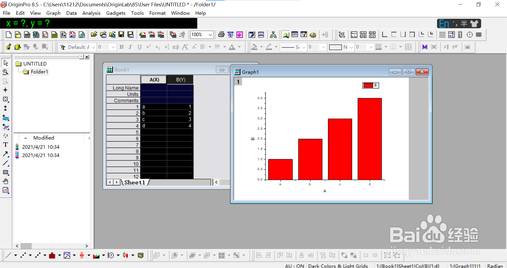Click the New Notes icon

click(x=82, y=35)
